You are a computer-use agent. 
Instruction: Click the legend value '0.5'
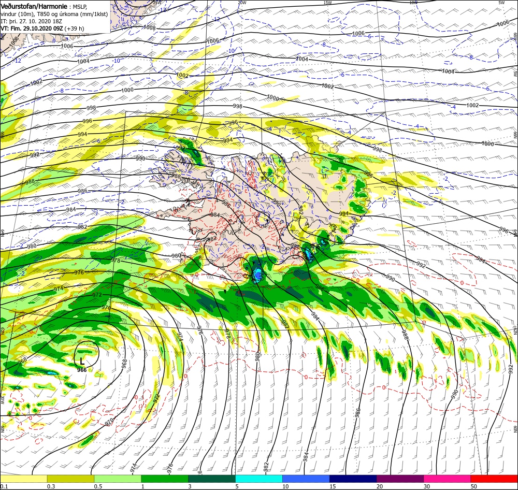(98, 486)
